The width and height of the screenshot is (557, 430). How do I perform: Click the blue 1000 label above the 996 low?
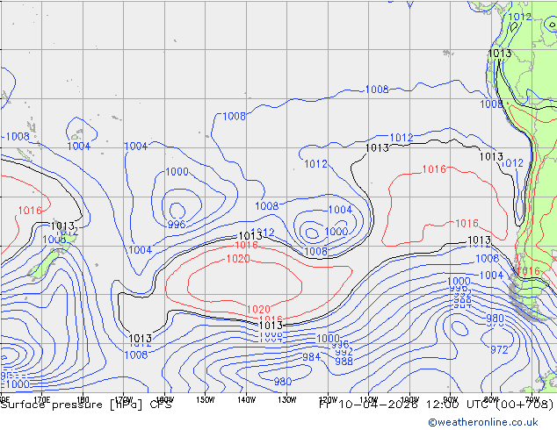177,172
